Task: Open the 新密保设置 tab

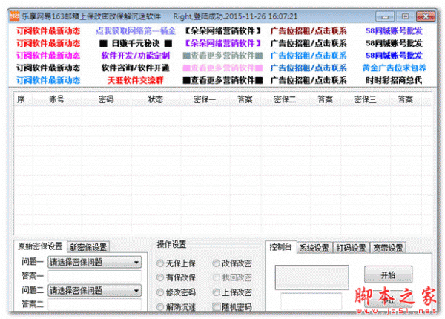Action: (88, 247)
